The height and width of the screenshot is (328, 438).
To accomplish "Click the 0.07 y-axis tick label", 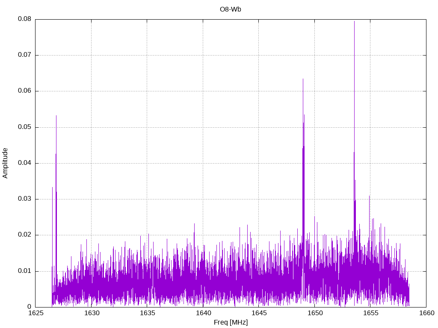I will pyautogui.click(x=24, y=55).
